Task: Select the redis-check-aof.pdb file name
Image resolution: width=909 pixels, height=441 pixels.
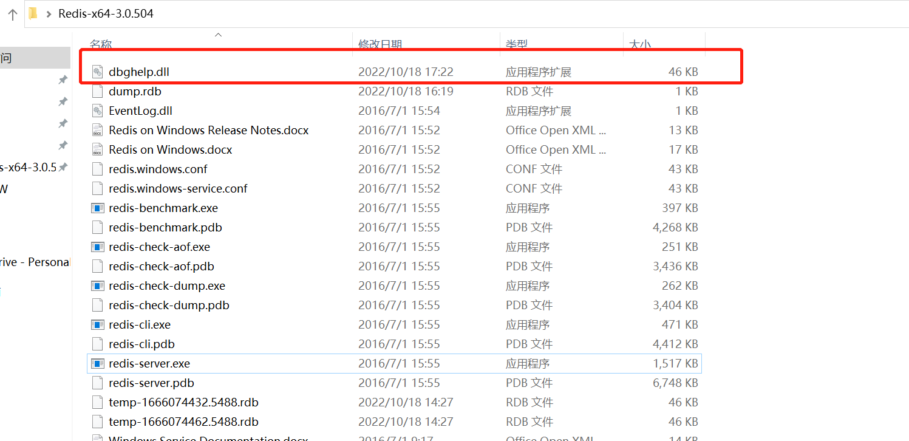Action: click(x=162, y=266)
